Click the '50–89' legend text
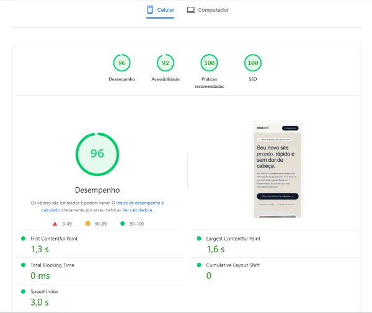Image resolution: width=372 pixels, height=313 pixels. pos(100,224)
